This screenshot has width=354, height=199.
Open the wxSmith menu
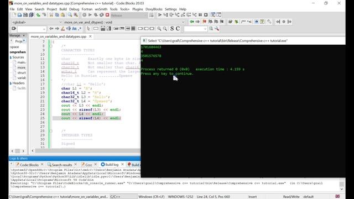click(101, 9)
